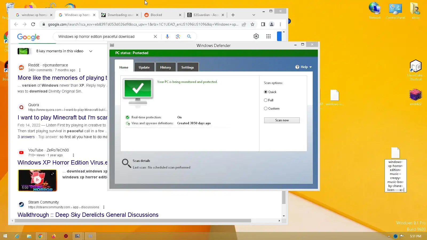Image resolution: width=427 pixels, height=240 pixels.
Task: Open Action Center flag in system tray
Action: click(x=402, y=236)
